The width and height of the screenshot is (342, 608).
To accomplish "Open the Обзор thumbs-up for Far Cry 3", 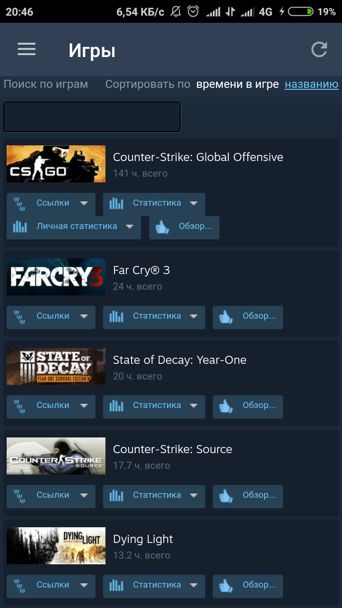I will (226, 317).
